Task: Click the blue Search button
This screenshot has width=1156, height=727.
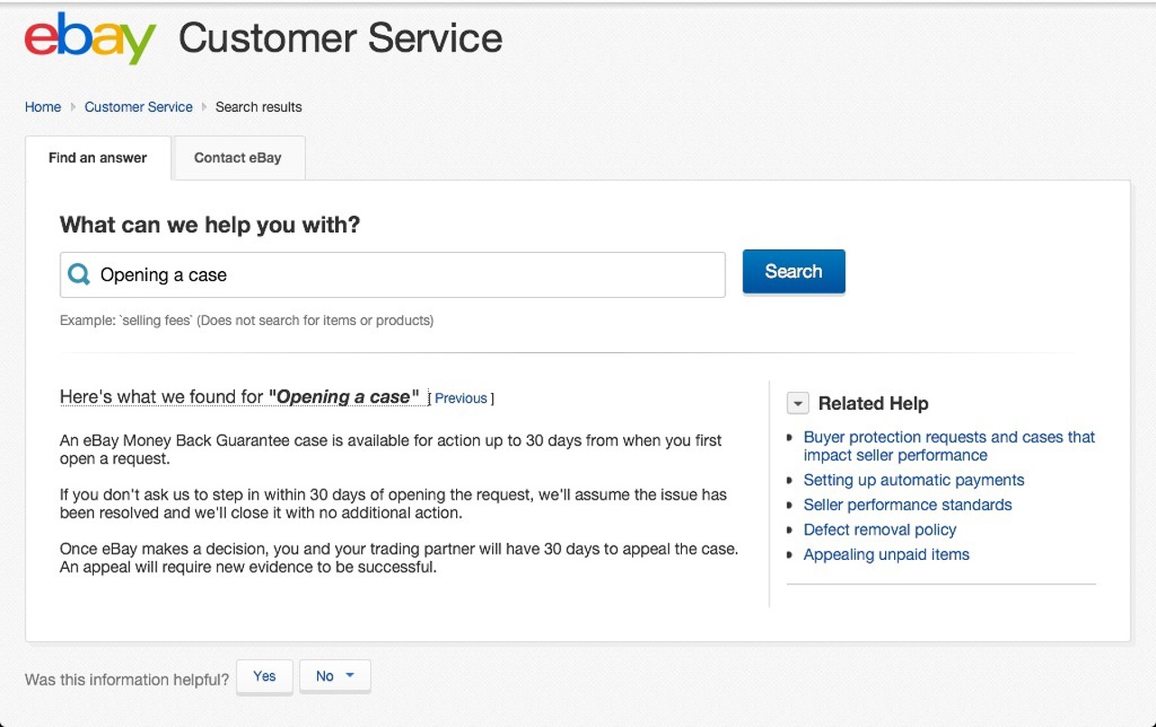Action: point(794,272)
